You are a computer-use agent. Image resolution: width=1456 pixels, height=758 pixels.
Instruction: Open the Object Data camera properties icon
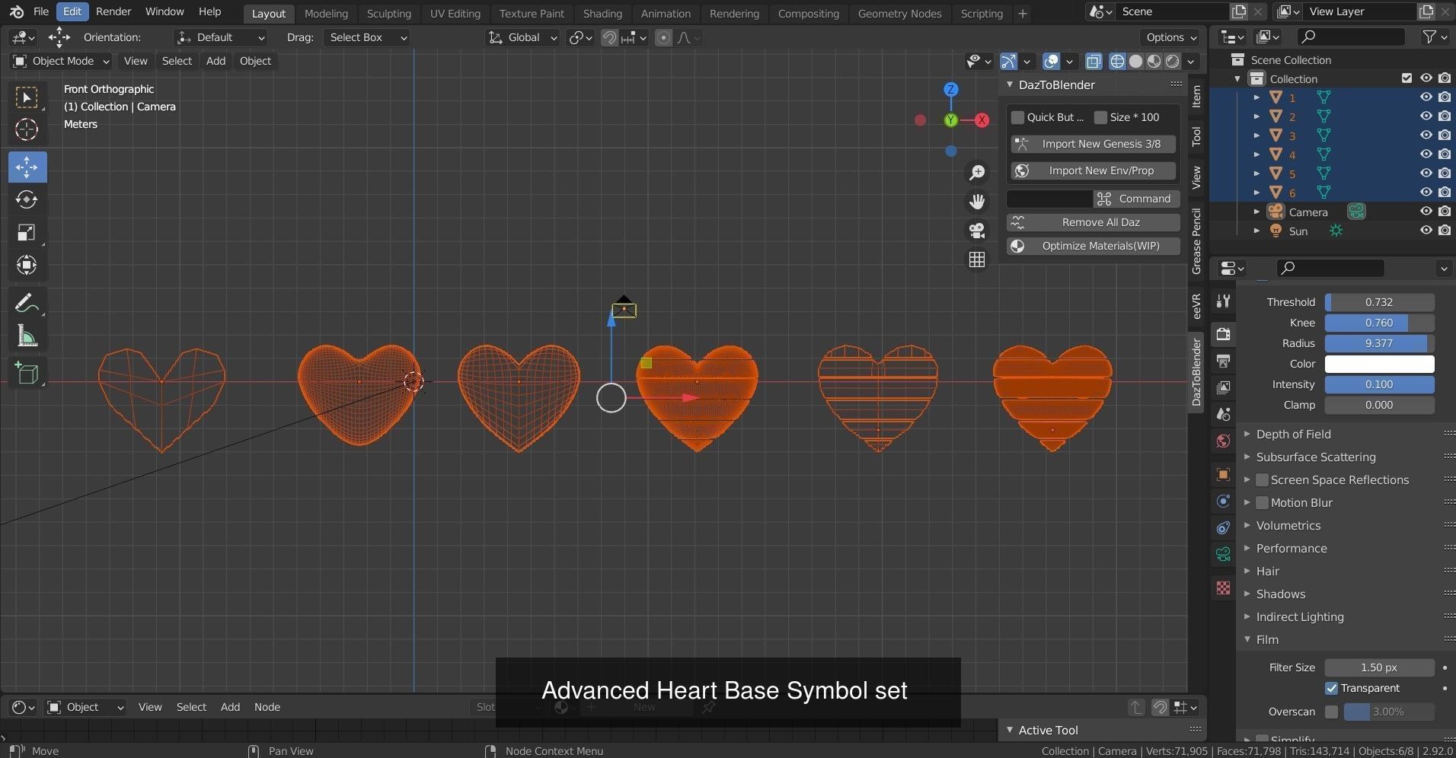coord(1223,554)
